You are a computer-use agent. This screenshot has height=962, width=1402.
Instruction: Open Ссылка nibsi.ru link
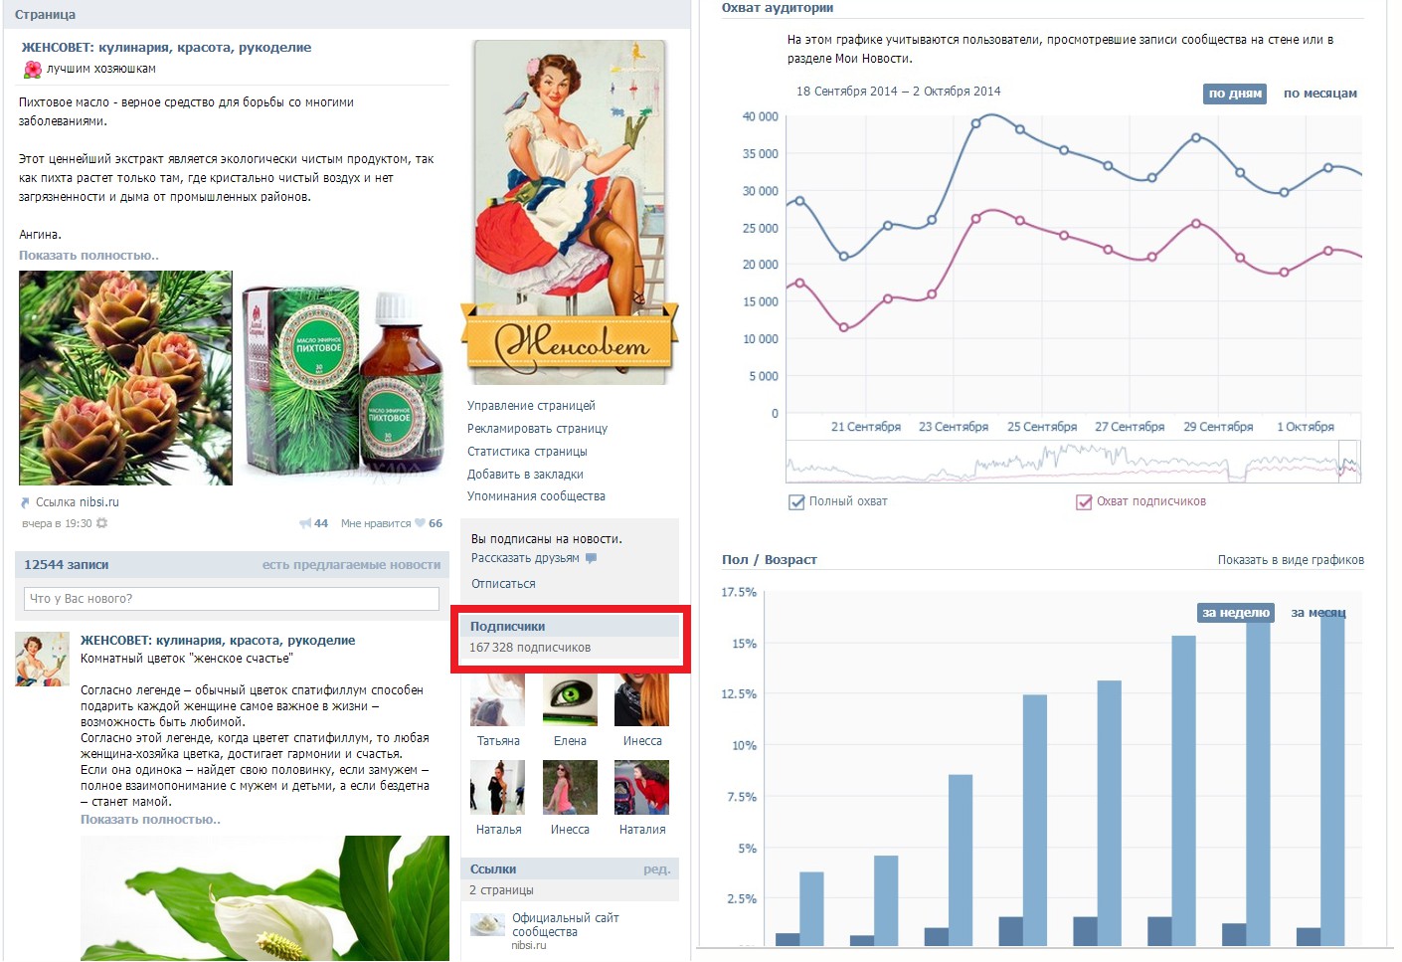pyautogui.click(x=77, y=502)
